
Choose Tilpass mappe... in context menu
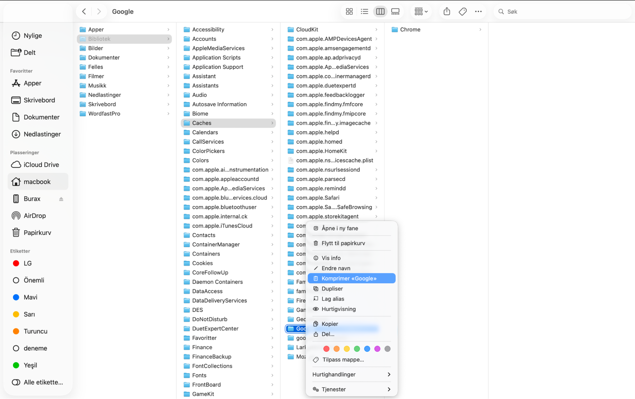pos(351,360)
